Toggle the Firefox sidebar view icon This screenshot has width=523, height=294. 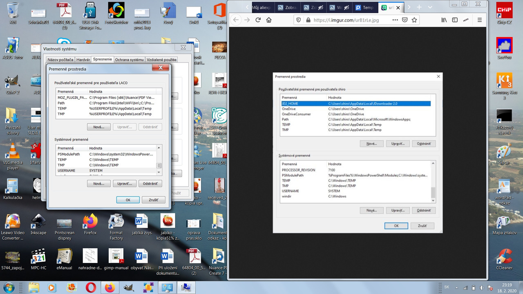(x=455, y=20)
